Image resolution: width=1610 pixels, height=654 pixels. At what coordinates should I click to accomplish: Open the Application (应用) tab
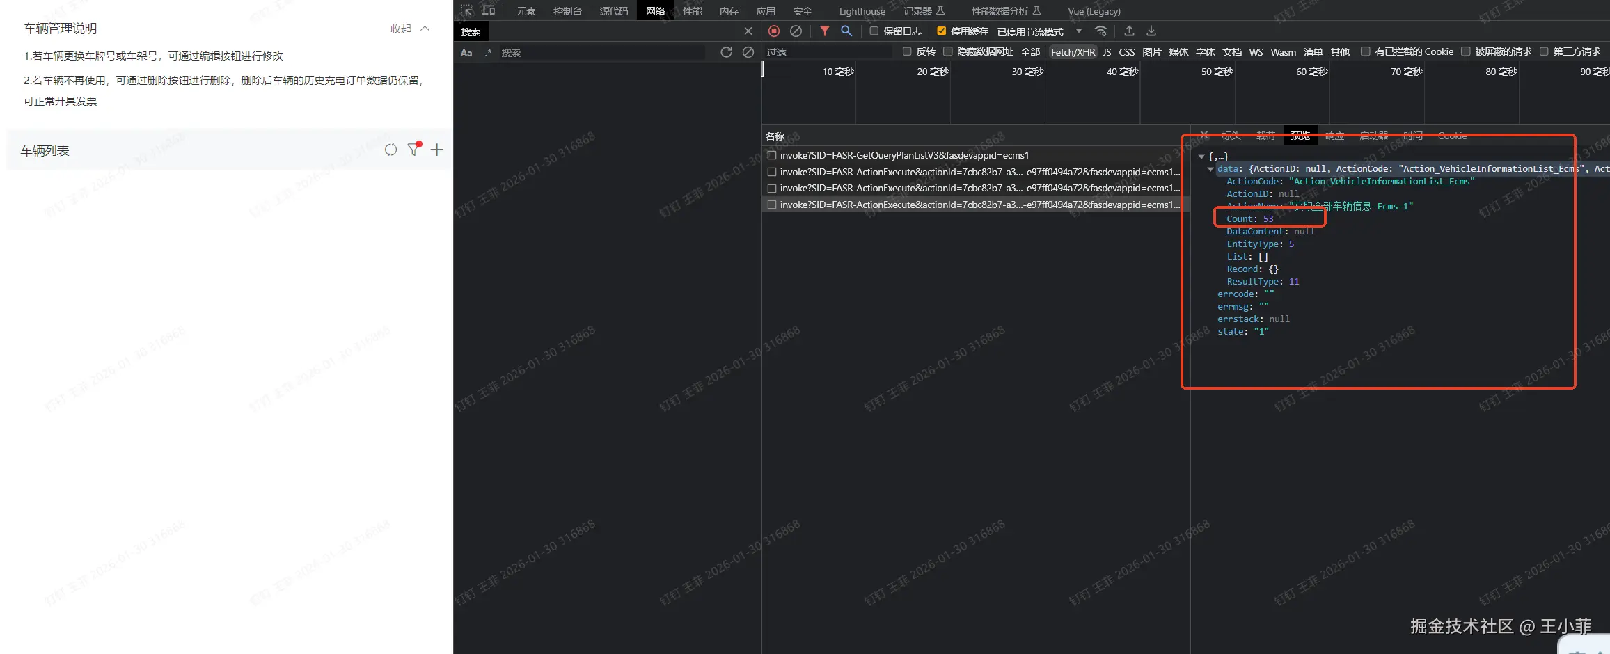pos(766,11)
